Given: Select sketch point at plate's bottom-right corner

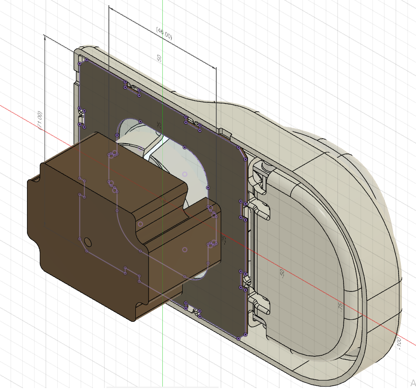Looking at the screenshot, I should (x=246, y=335).
